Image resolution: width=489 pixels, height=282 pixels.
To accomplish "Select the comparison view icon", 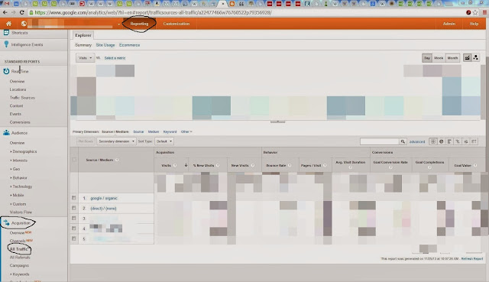I will pos(458,141).
